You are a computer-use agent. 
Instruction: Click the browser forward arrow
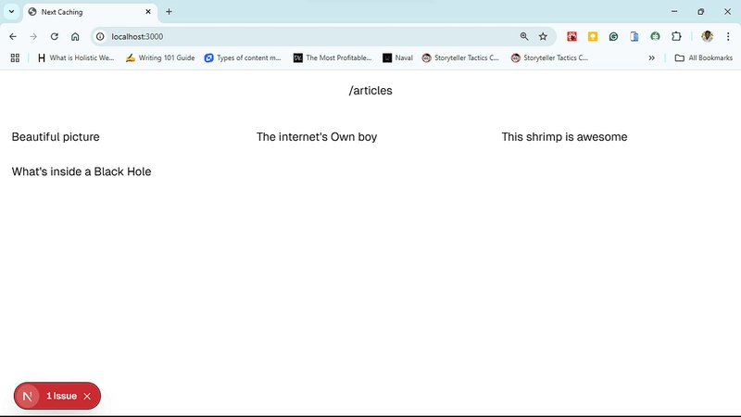(33, 36)
